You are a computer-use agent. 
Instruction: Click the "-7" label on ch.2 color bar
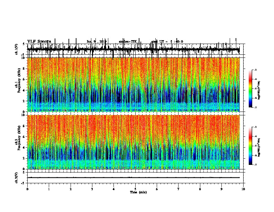255,165
